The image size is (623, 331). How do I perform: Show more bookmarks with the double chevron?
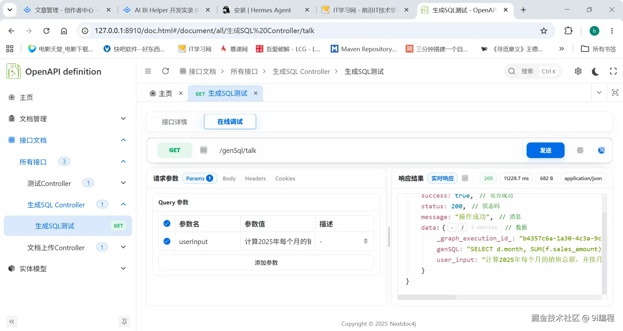(561, 49)
